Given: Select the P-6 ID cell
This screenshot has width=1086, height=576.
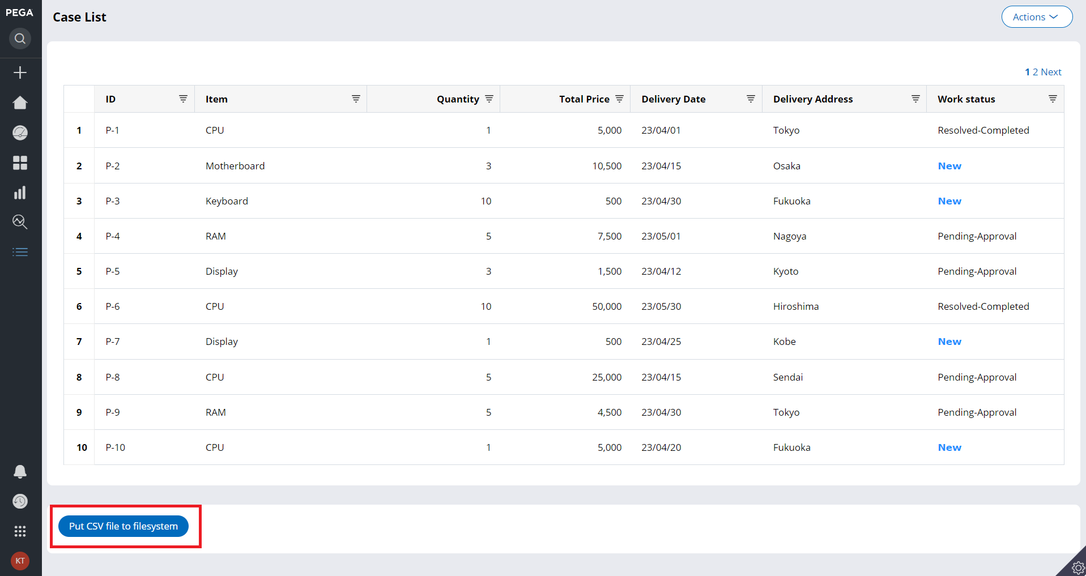Looking at the screenshot, I should [x=113, y=306].
